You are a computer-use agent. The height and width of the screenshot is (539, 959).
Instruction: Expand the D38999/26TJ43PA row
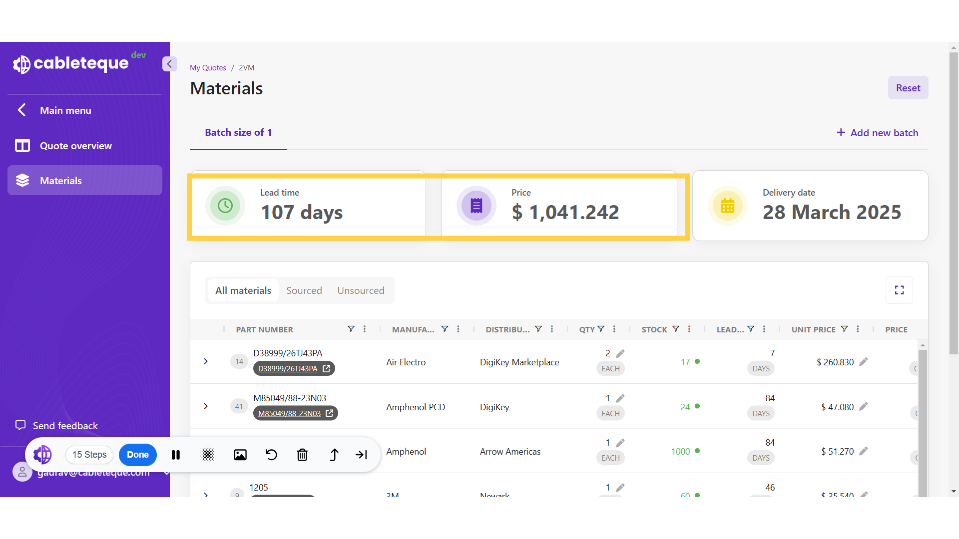click(206, 361)
